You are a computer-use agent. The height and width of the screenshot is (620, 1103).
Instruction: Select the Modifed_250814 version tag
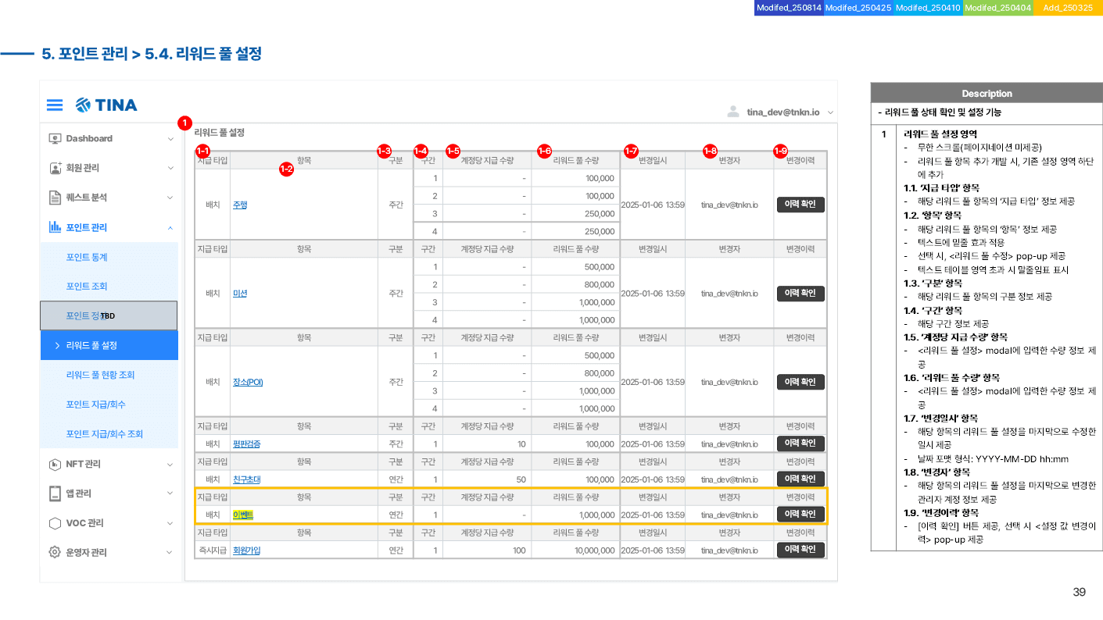[789, 8]
